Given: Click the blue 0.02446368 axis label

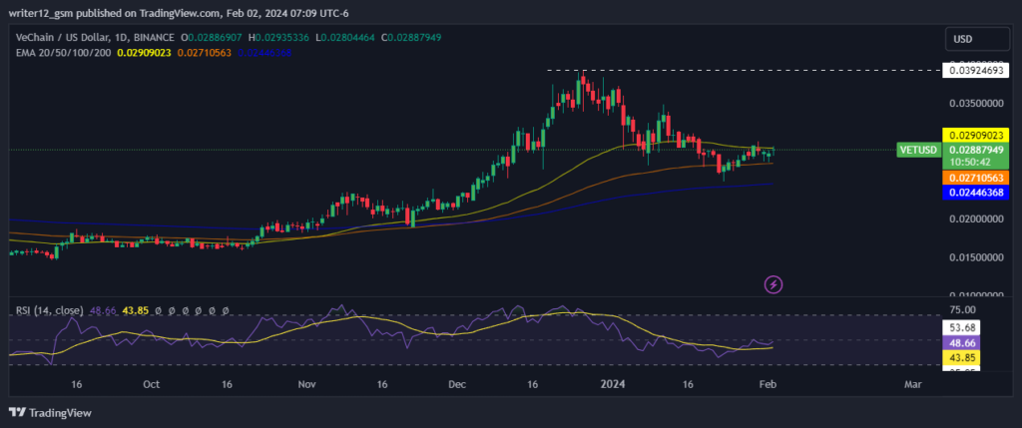Looking at the screenshot, I should pos(976,193).
